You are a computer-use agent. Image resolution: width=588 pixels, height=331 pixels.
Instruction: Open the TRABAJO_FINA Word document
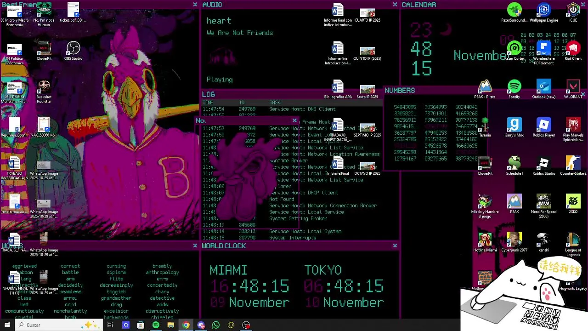click(14, 242)
